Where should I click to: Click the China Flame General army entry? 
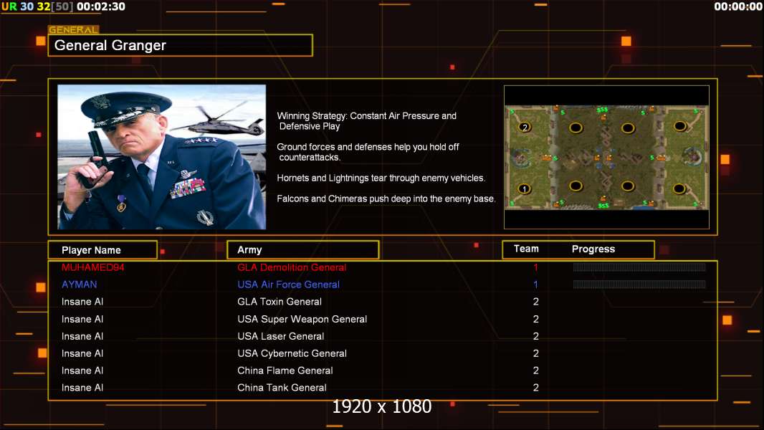(x=285, y=371)
